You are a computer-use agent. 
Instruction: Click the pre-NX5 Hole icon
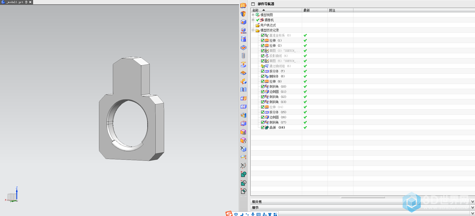[243, 31]
